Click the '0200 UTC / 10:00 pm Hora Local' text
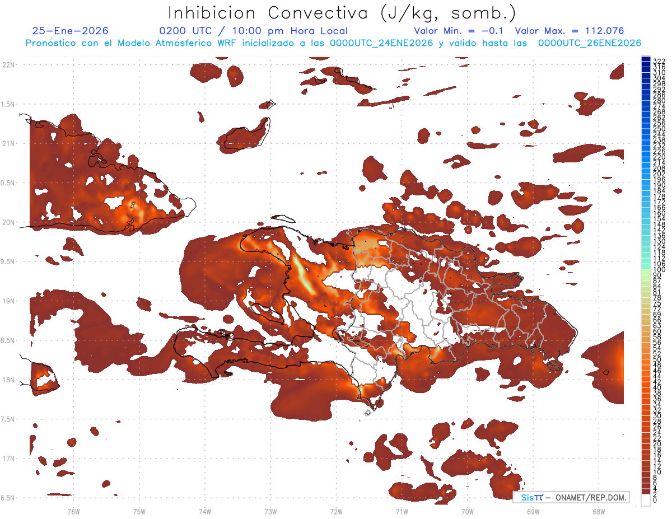Screen dimensions: 672x519 point(254,31)
